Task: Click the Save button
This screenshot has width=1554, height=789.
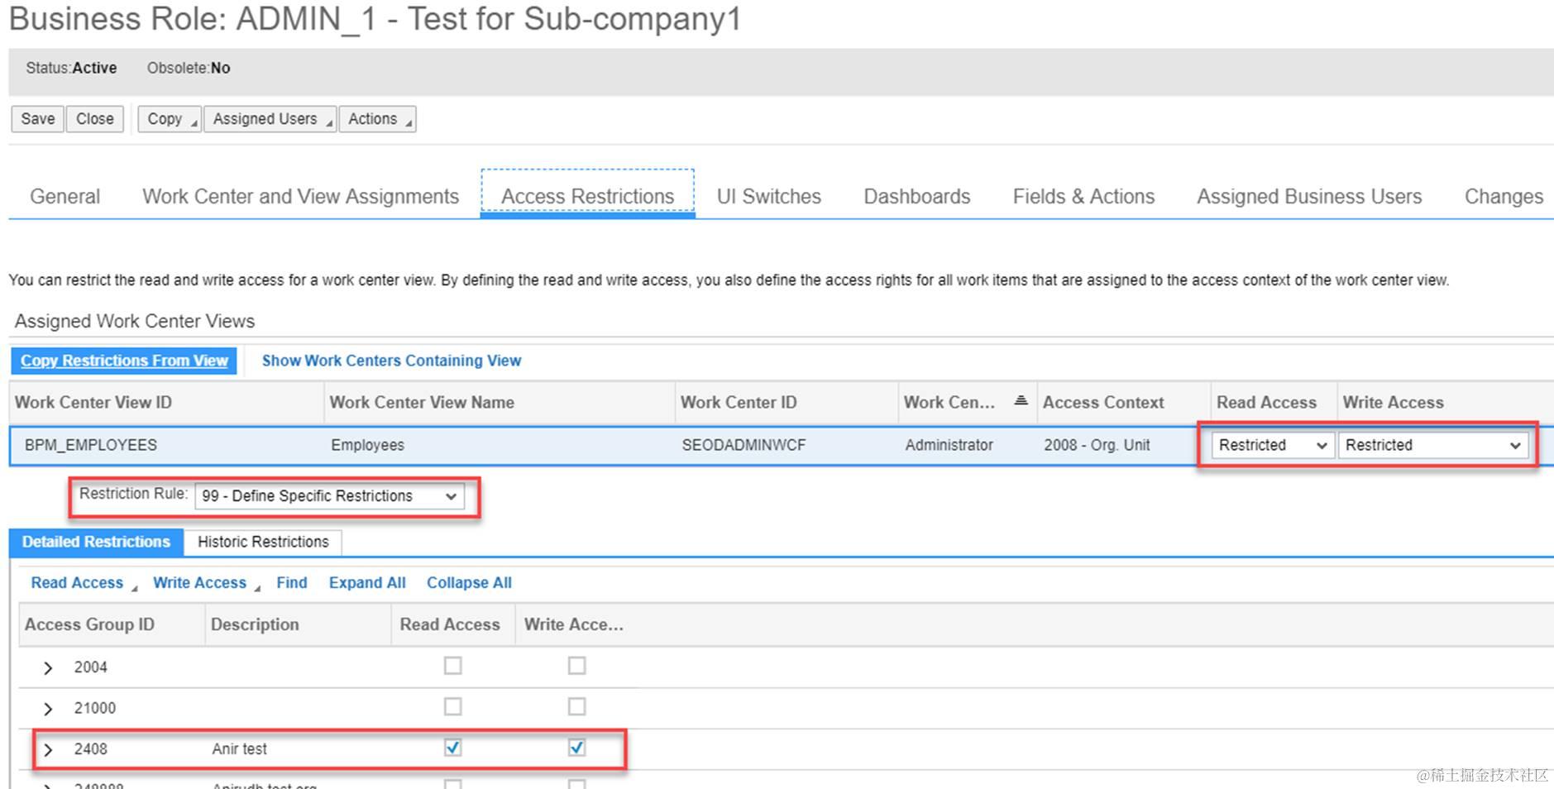Action: 38,119
